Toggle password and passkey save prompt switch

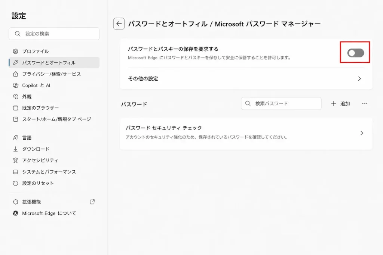(356, 53)
